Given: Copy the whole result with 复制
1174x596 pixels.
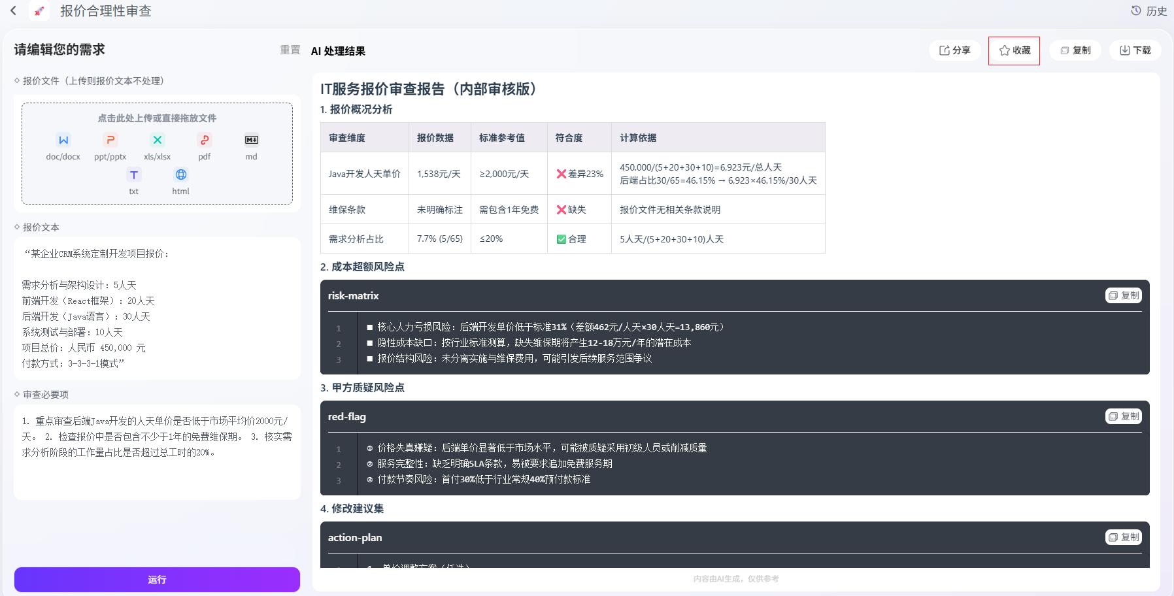Looking at the screenshot, I should pos(1075,50).
